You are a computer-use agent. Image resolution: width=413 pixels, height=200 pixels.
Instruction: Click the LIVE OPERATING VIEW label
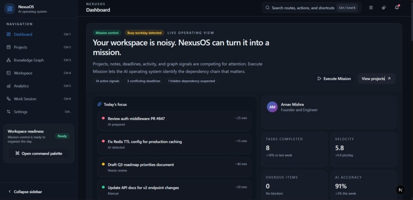point(191,33)
